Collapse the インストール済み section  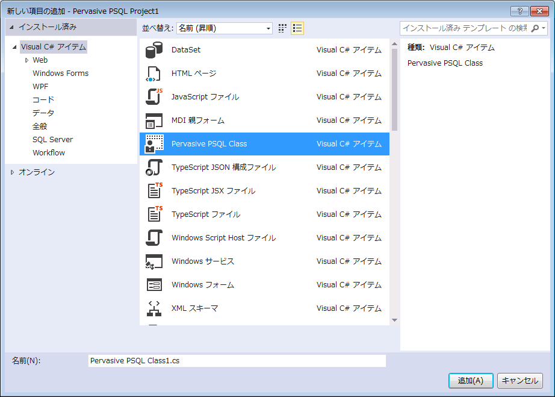11,27
